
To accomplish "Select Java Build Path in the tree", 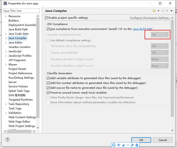I will 18,29.
